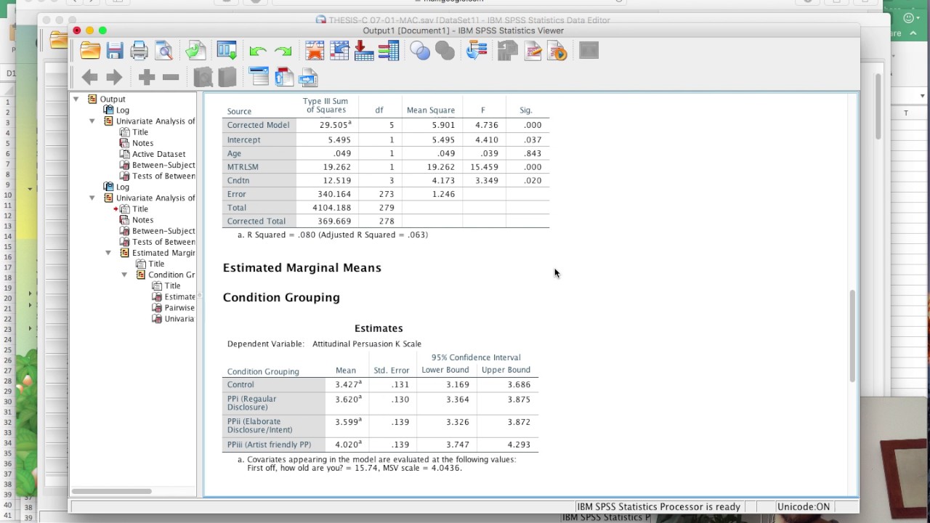This screenshot has width=930, height=523.
Task: Click the 'MTRLSM' row label
Action: point(243,166)
